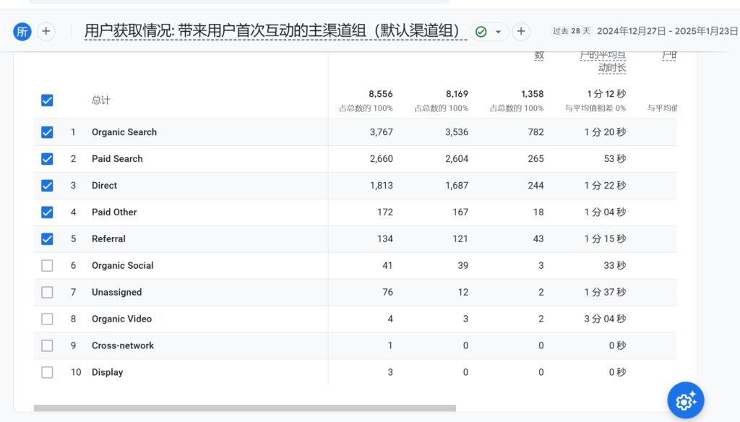Click the 用户获取情况 report title
This screenshot has width=740, height=422.
point(272,31)
